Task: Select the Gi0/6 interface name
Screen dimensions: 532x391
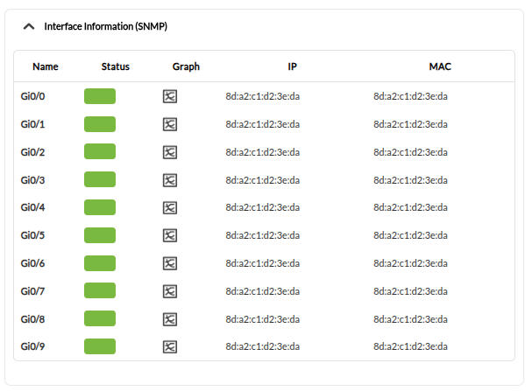Action: point(32,263)
